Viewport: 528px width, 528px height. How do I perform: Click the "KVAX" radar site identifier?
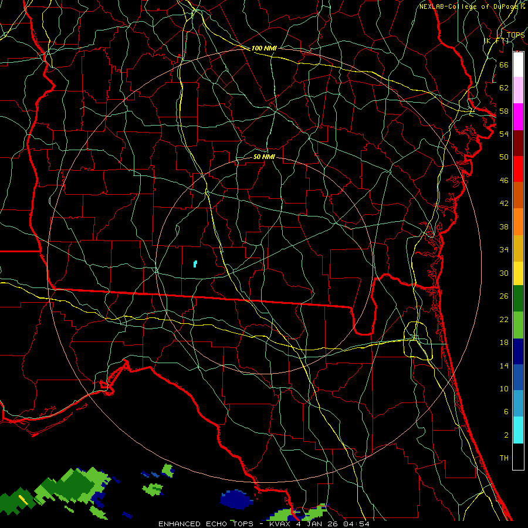coord(281,524)
